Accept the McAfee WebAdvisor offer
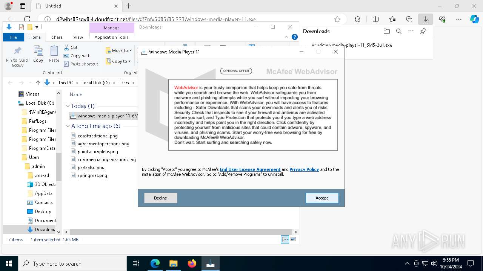The height and width of the screenshot is (271, 483). coord(322,198)
